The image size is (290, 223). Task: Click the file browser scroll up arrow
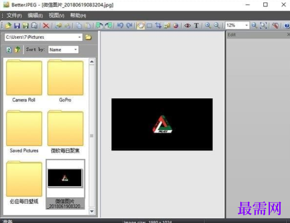tap(92, 62)
